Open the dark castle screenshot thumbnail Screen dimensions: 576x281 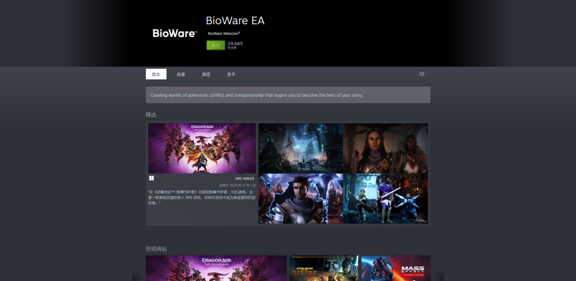tap(300, 148)
